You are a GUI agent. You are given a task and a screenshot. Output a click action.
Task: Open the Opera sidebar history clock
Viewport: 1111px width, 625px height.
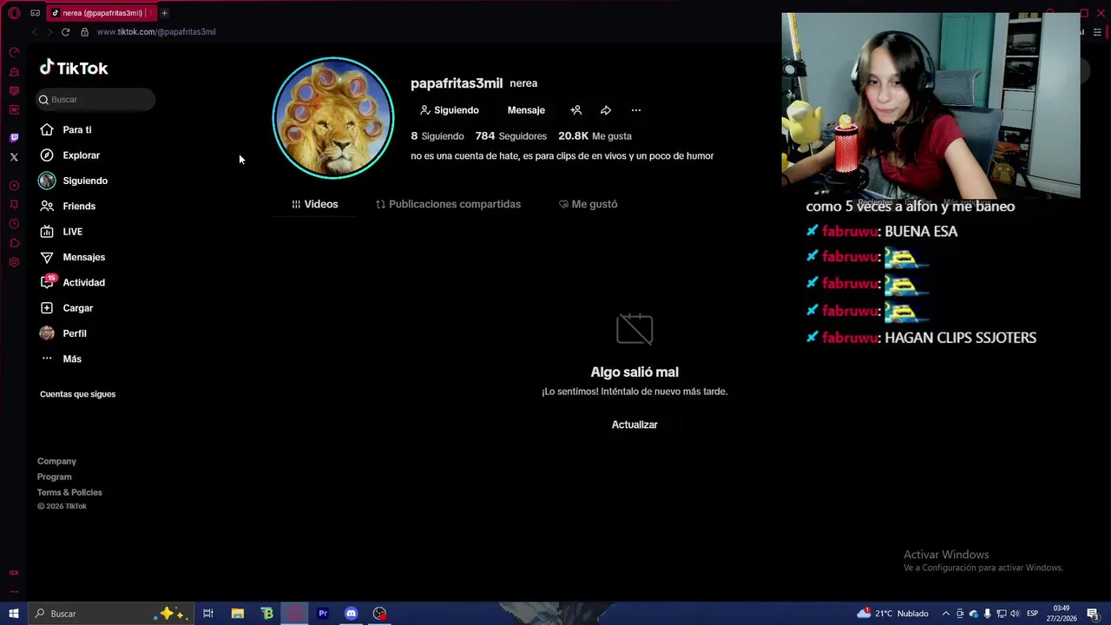[x=14, y=224]
